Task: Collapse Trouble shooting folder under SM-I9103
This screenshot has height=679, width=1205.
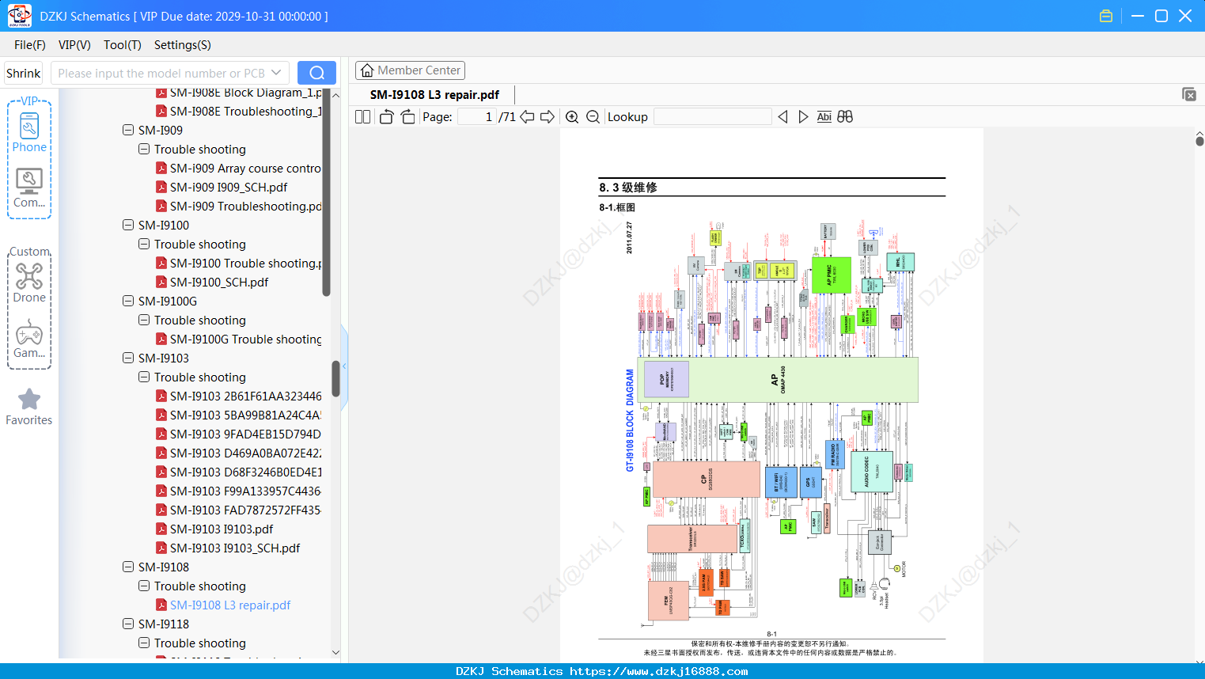Action: pos(144,377)
